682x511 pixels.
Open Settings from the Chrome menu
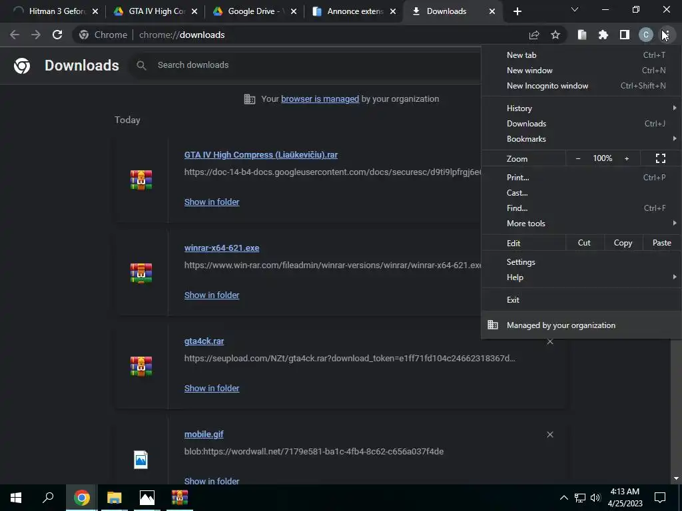click(581, 262)
